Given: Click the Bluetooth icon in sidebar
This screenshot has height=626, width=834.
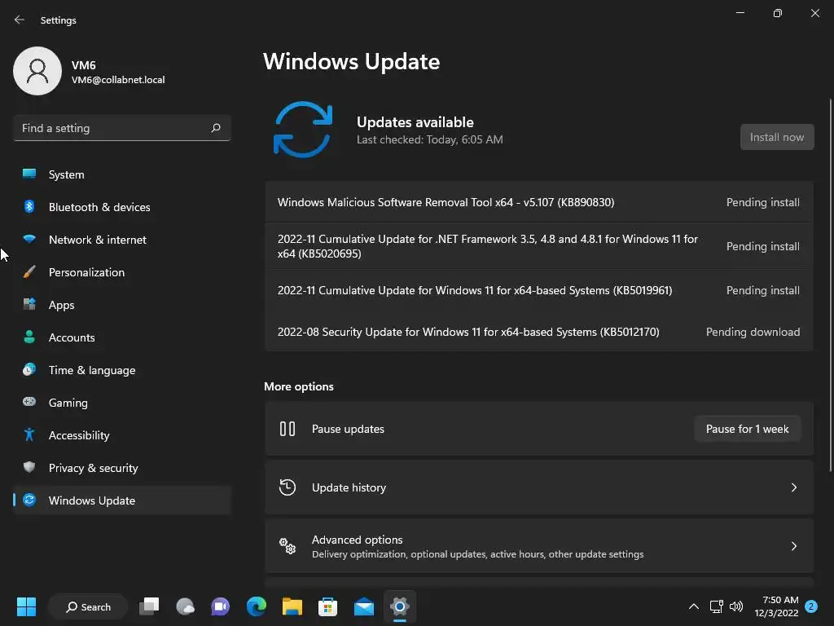Looking at the screenshot, I should [x=29, y=206].
